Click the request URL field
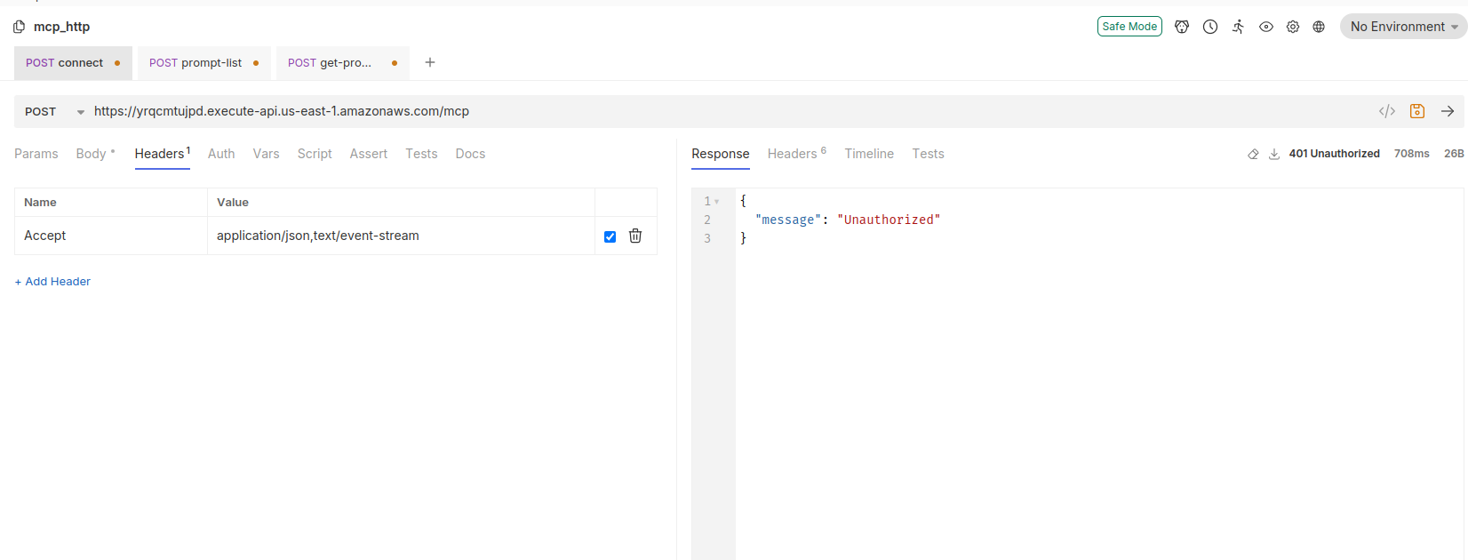Screen dimensions: 1468x560 pos(729,112)
